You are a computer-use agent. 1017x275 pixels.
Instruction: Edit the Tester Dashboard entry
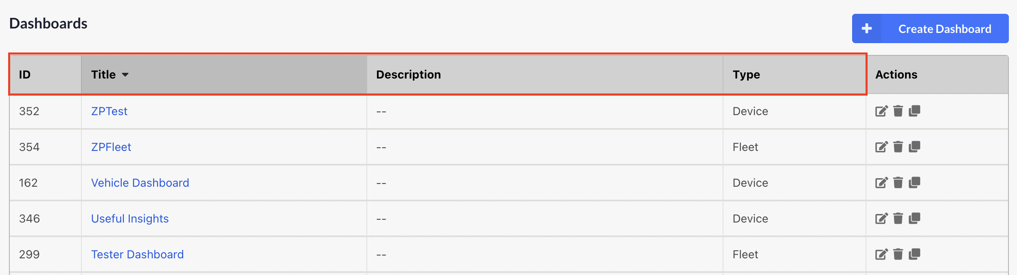pos(881,254)
